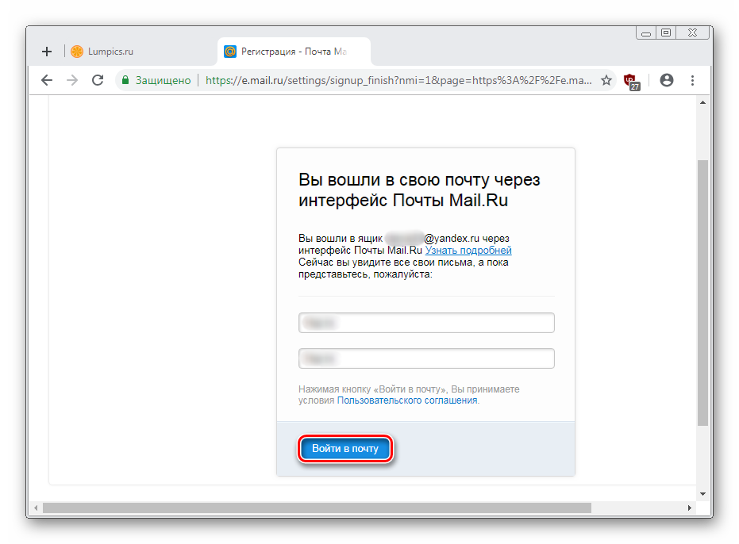The width and height of the screenshot is (739, 544).
Task: Open the Узнать подробней link
Action: [468, 251]
